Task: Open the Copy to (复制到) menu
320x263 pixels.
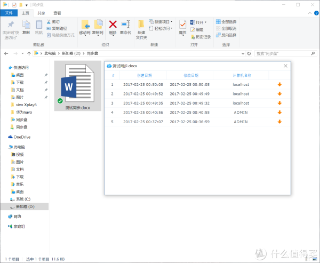Action: coord(98,28)
